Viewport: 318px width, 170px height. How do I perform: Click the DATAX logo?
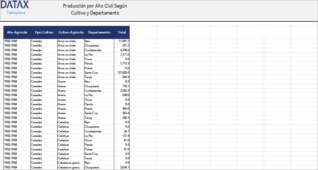tap(15, 5)
